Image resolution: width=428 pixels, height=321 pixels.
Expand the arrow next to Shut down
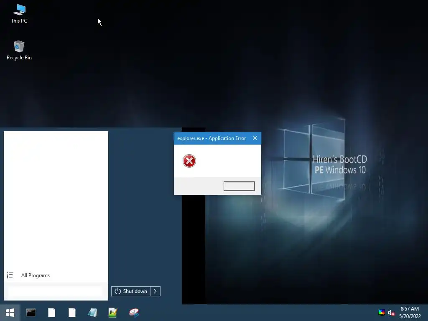coord(155,291)
